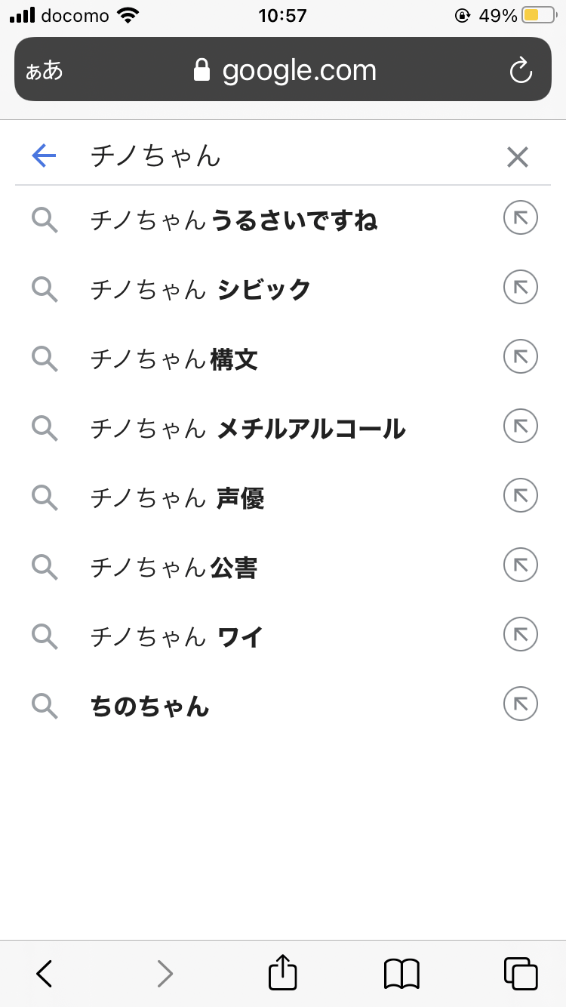Image resolution: width=566 pixels, height=1007 pixels.
Task: Insert シビック suggestion using its arrow icon
Action: click(x=520, y=288)
